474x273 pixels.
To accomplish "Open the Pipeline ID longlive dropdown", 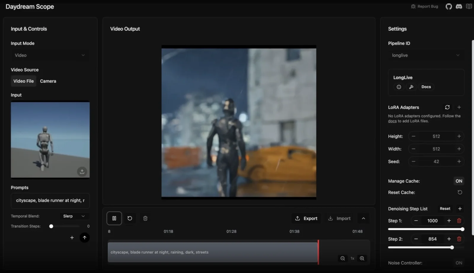I will pyautogui.click(x=426, y=55).
